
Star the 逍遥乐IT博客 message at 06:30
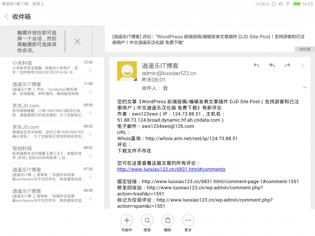coord(90,198)
